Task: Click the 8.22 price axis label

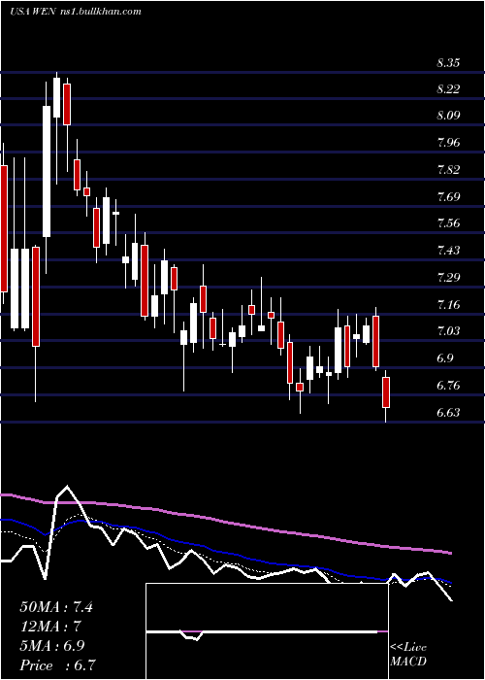Action: [448, 89]
